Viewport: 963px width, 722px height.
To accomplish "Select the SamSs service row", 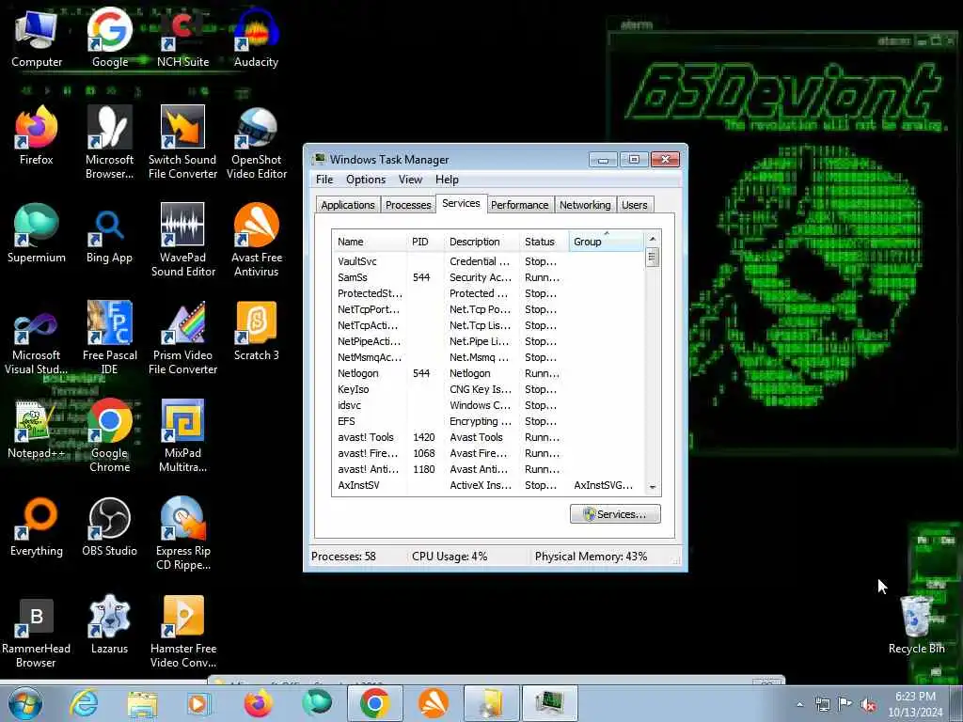I will (x=488, y=277).
